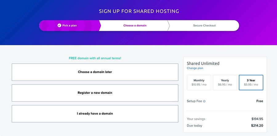Choose a domain later option
Image resolution: width=277 pixels, height=136 pixels.
pos(95,72)
